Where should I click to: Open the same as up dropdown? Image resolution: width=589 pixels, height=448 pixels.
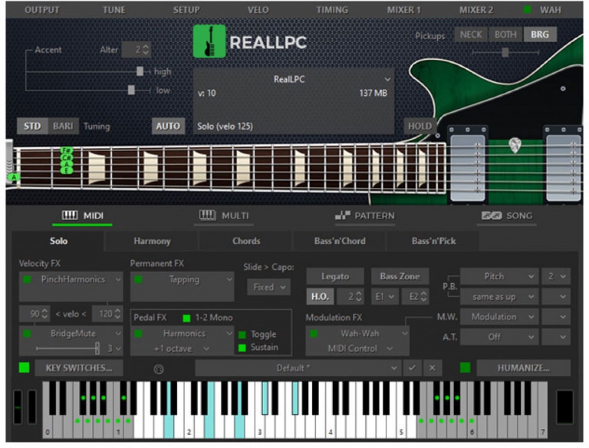[x=499, y=297]
